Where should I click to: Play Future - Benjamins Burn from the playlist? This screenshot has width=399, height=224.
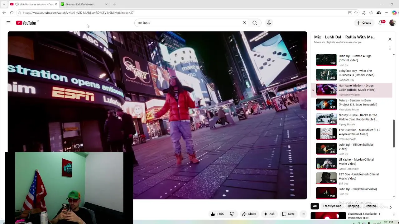(x=352, y=105)
